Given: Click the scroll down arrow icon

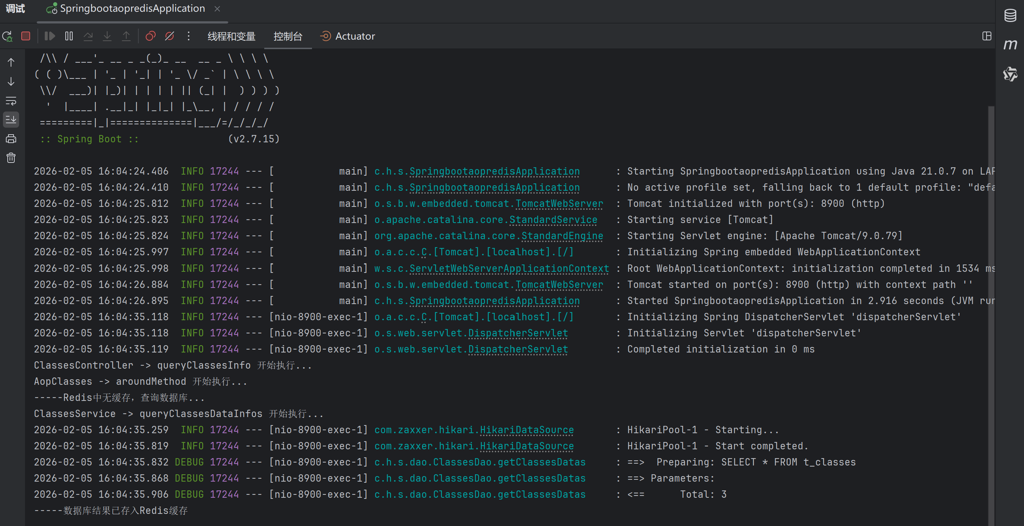Looking at the screenshot, I should pyautogui.click(x=11, y=81).
